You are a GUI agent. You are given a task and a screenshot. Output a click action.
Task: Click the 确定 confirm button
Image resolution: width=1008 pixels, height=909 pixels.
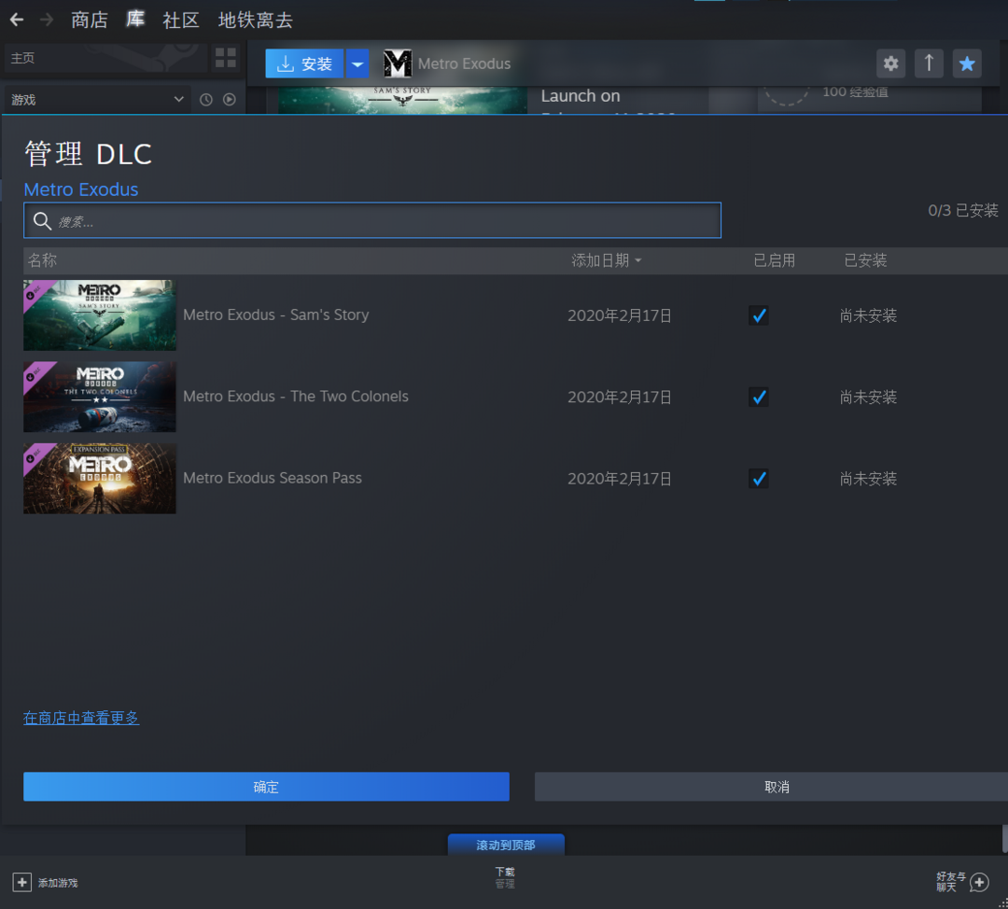pyautogui.click(x=266, y=787)
